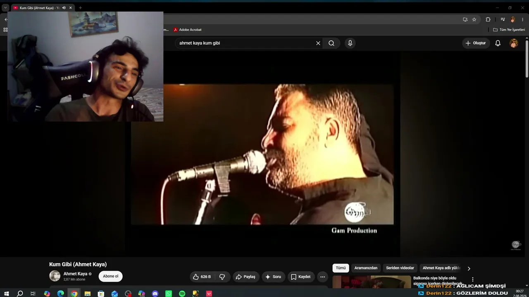Open a new browser tab
This screenshot has height=297, width=529.
(80, 8)
